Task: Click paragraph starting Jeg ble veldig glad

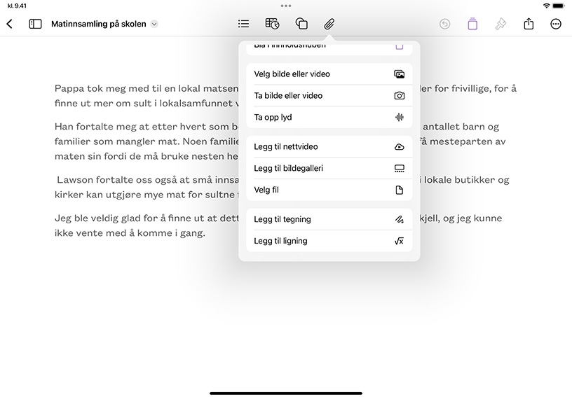Action: point(146,225)
